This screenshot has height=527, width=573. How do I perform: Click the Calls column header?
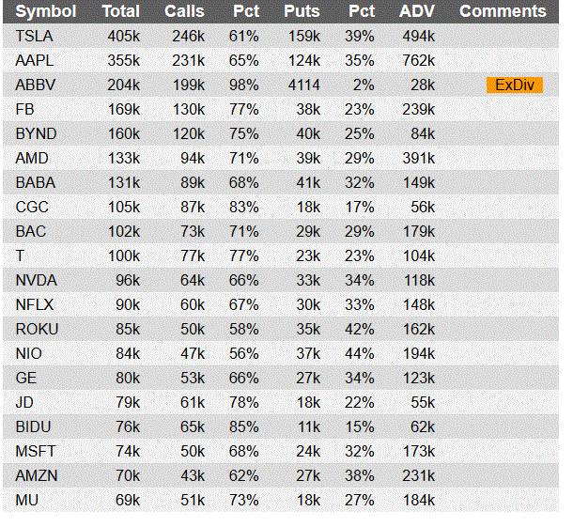tap(184, 11)
